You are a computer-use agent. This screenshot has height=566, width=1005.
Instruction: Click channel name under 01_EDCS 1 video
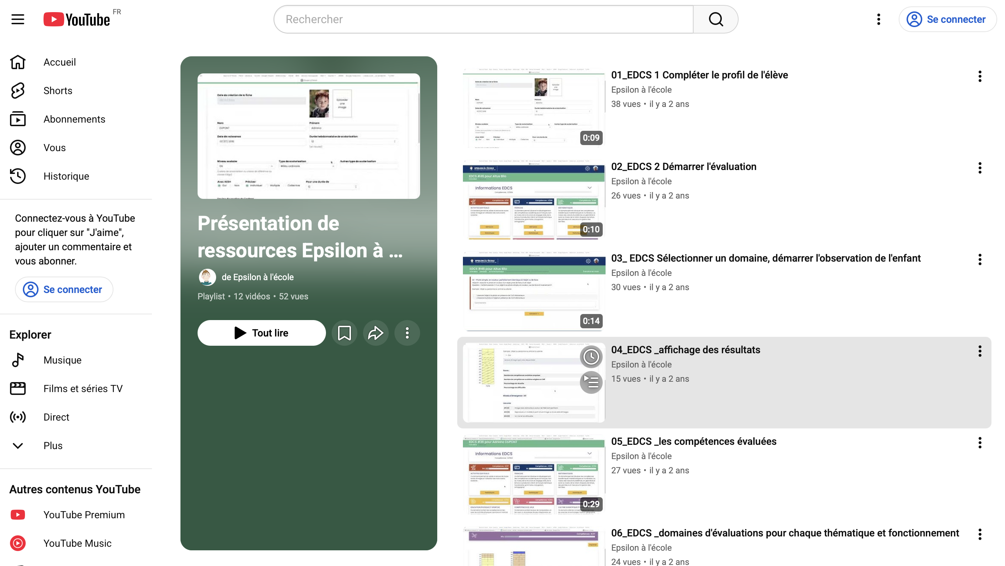[641, 90]
